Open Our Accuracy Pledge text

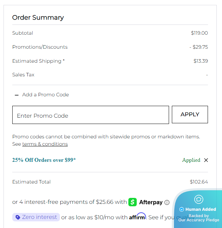click(199, 220)
